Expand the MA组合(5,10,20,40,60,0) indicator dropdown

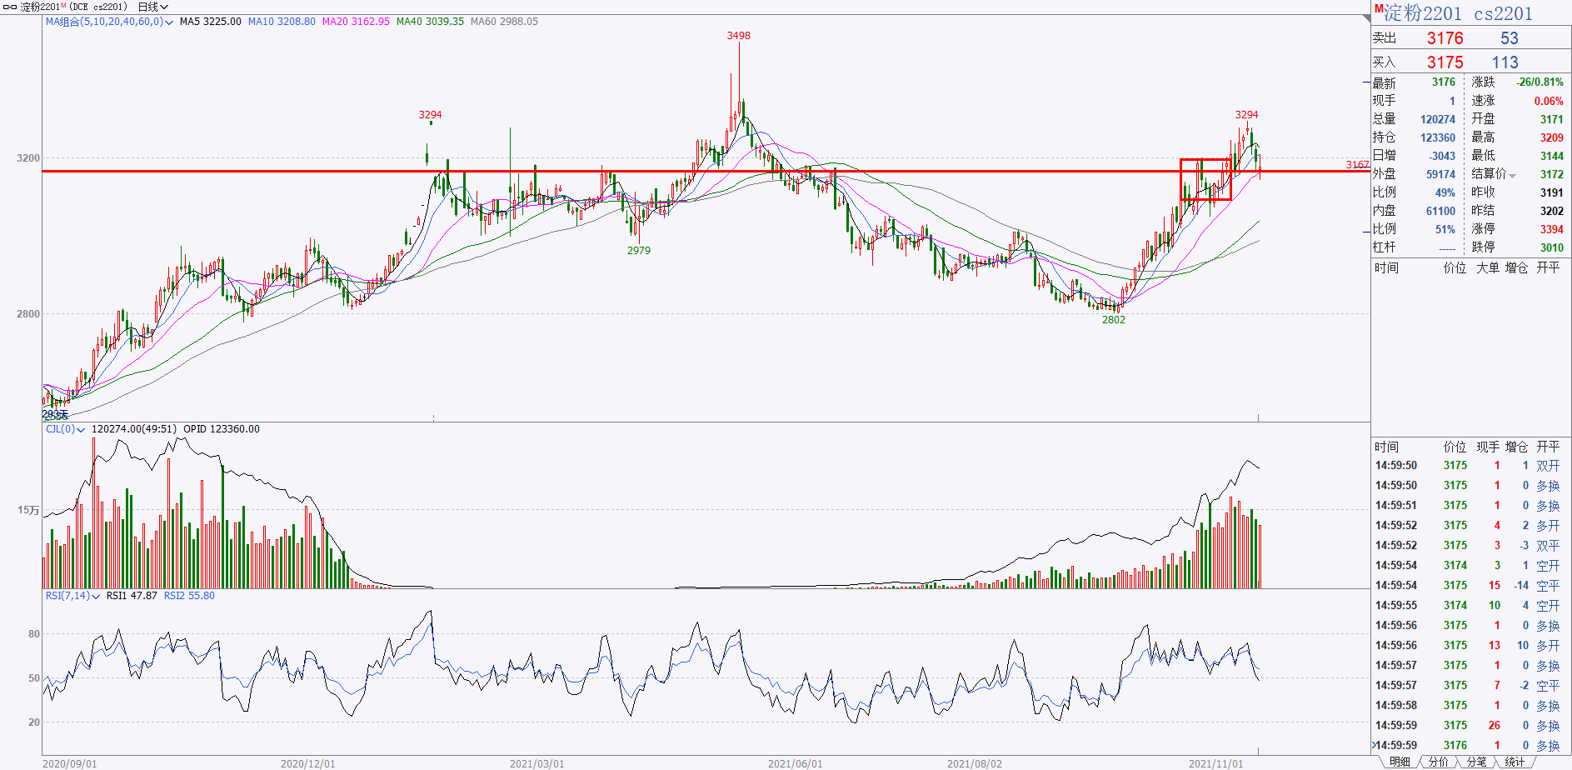(x=169, y=22)
